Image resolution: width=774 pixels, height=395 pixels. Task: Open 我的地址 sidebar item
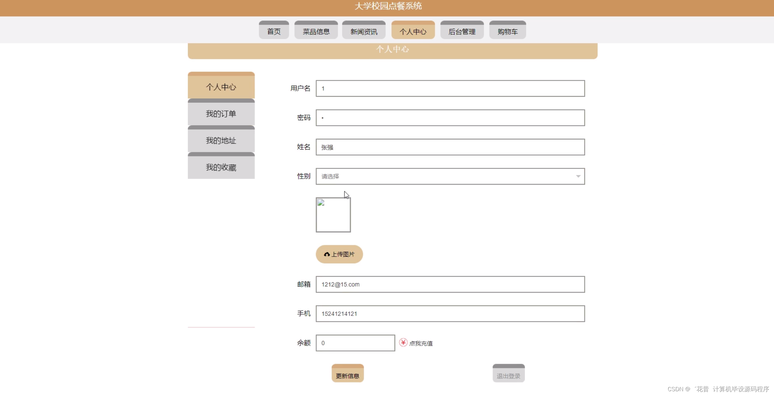(x=221, y=140)
